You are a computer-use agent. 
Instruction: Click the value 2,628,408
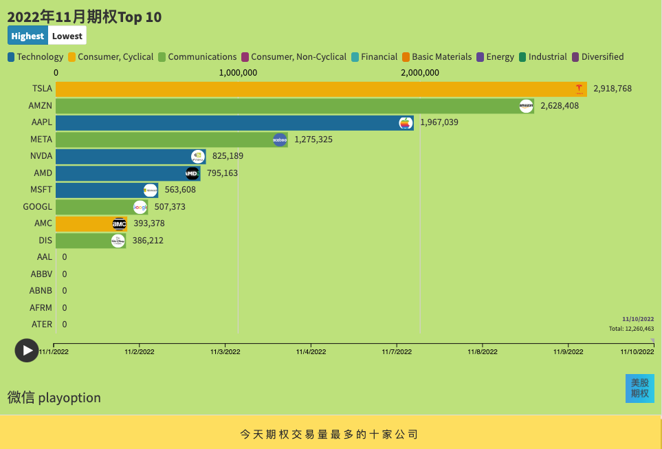560,106
